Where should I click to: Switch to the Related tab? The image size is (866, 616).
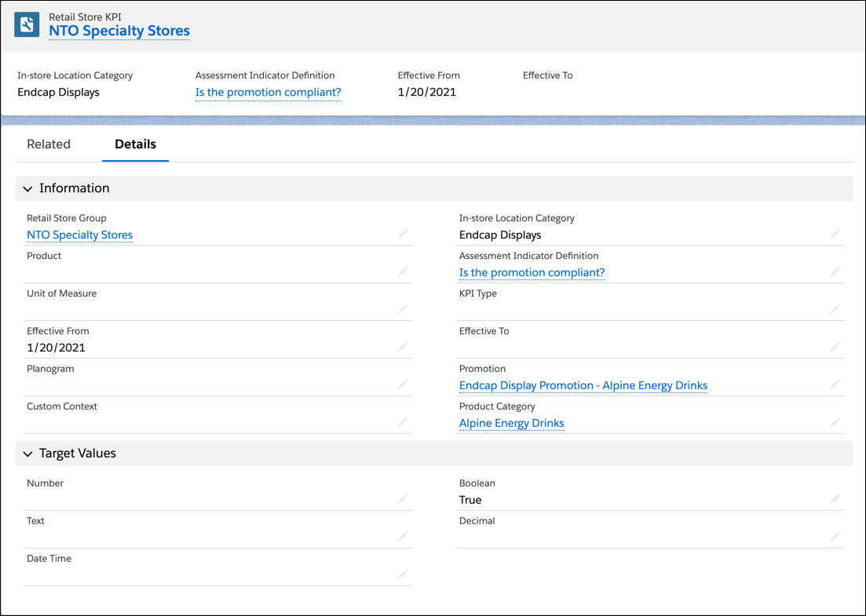pos(49,144)
